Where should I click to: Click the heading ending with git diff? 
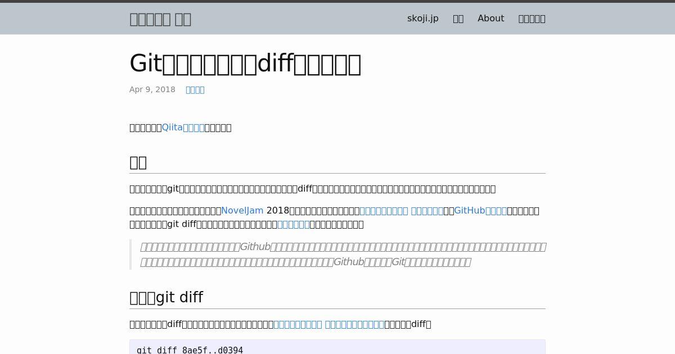166,297
